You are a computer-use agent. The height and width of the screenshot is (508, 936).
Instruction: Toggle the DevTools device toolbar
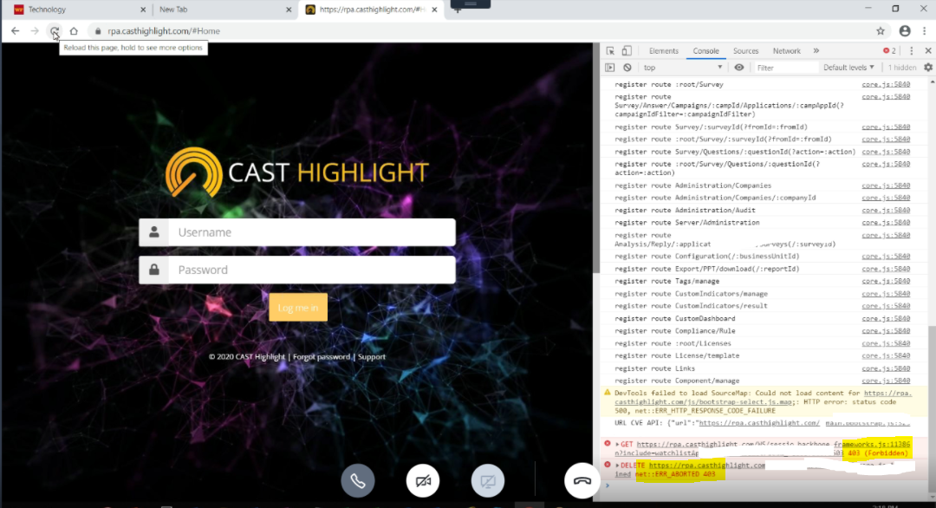click(627, 51)
